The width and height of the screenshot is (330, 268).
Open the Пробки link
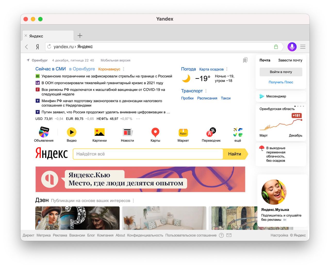187,98
